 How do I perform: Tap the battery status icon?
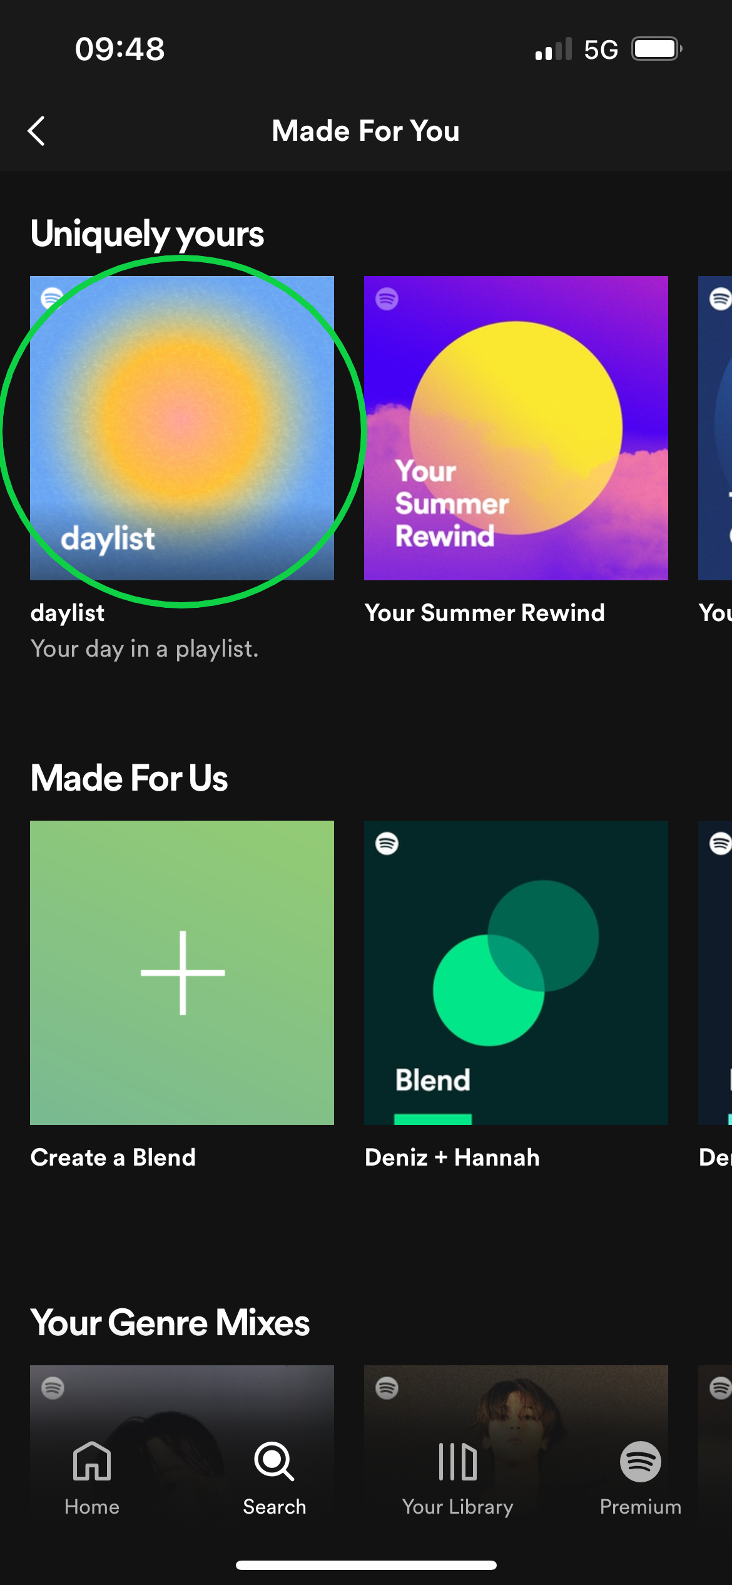click(x=656, y=49)
